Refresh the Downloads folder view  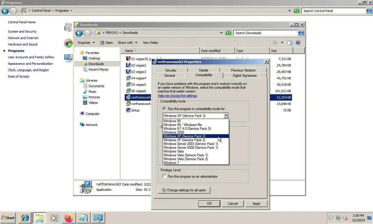coord(228,33)
